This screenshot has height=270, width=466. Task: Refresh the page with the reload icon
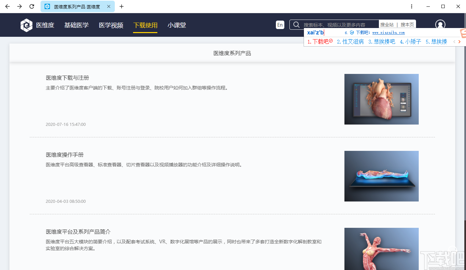31,6
